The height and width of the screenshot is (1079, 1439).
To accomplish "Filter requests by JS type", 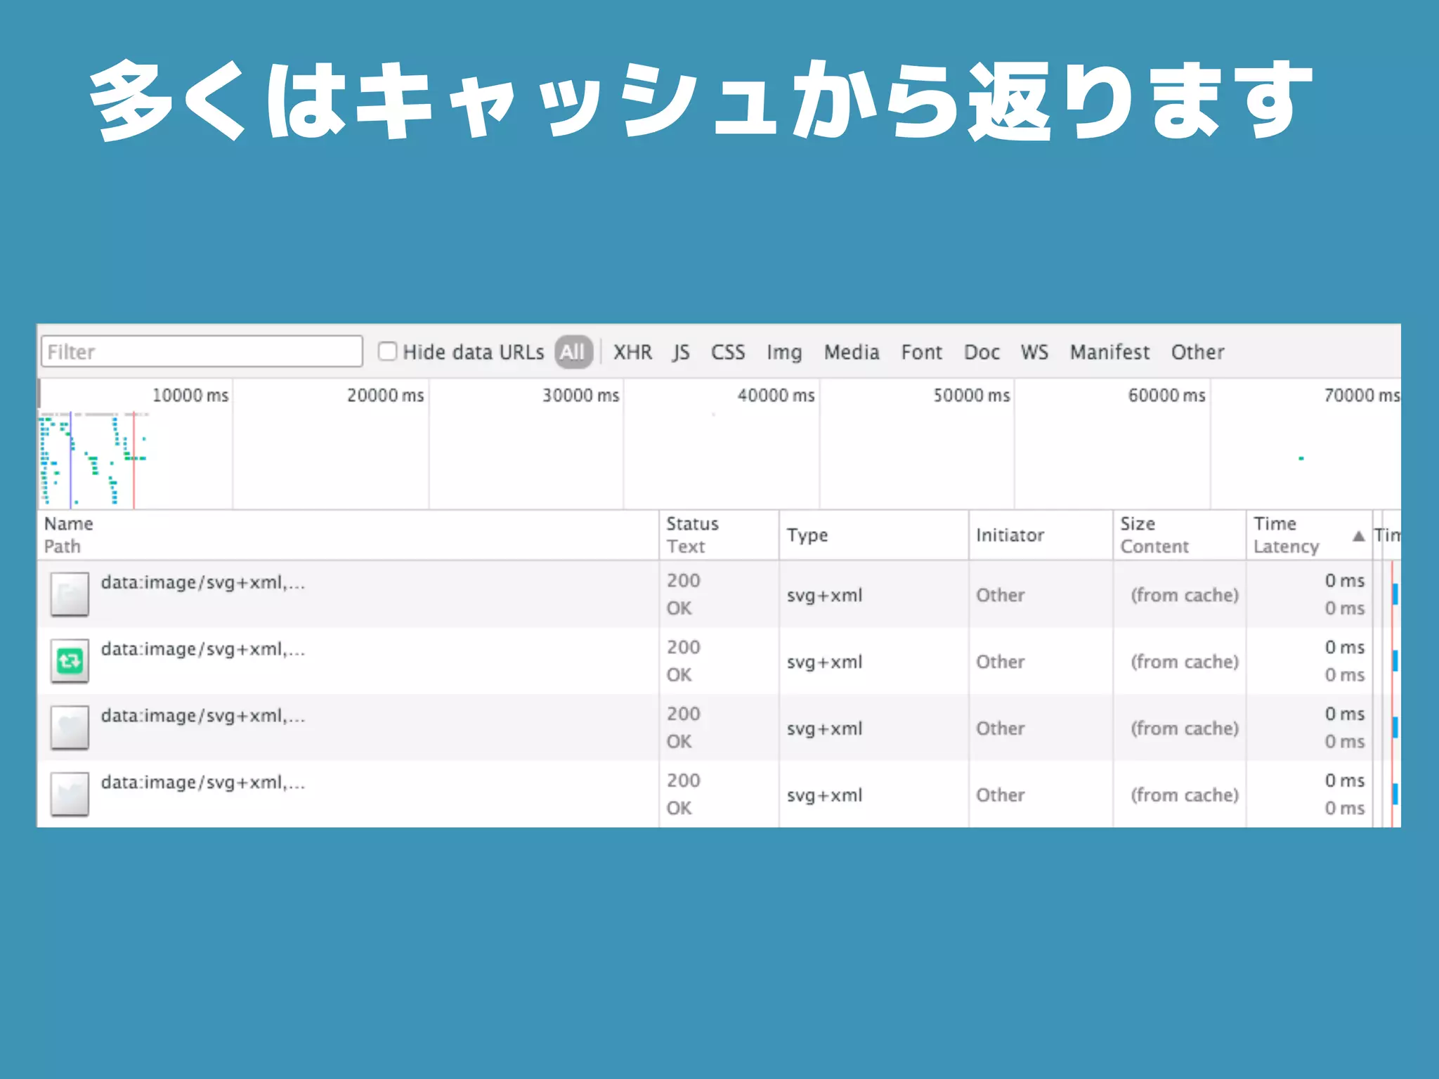I will pos(681,352).
